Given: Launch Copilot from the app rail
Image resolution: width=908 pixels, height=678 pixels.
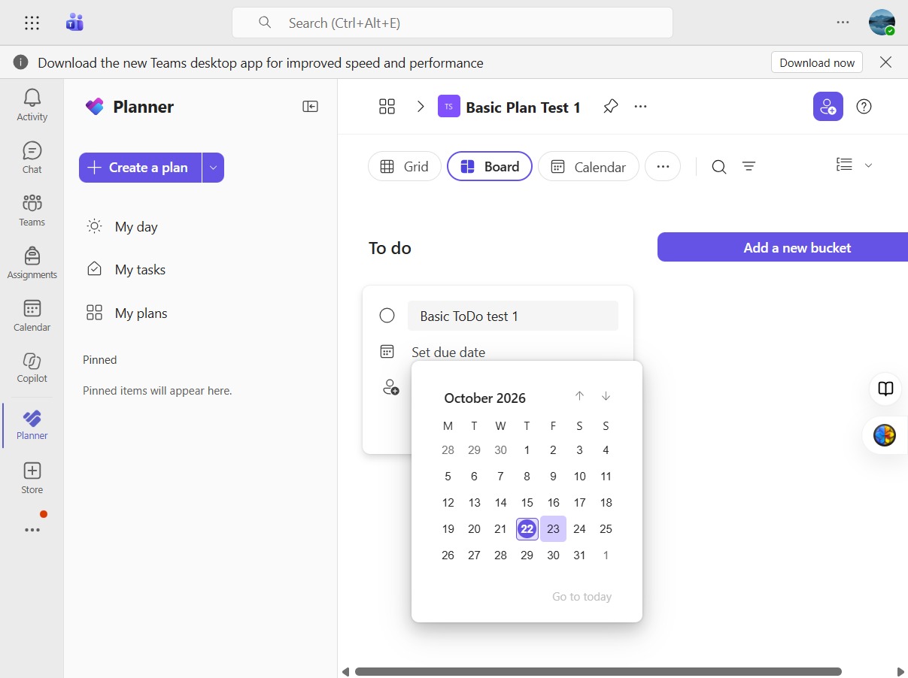Looking at the screenshot, I should tap(32, 367).
